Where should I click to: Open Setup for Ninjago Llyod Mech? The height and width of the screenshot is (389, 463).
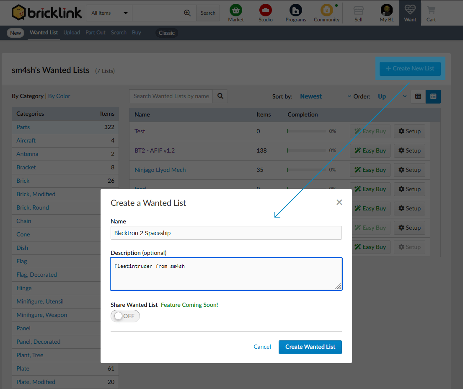(x=409, y=170)
